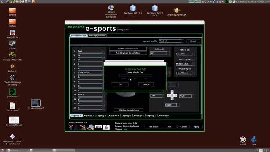Image resolution: width=270 pixels, height=152 pixels.
Task: Click the center of the D-pad graphic
Action: point(172,95)
